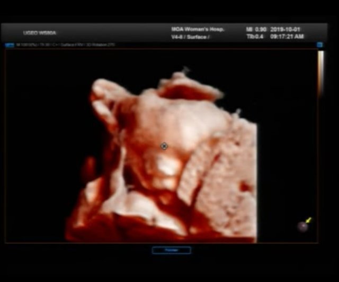Click the V4-8 / Surface probe text
339x282 pixels.
190,37
